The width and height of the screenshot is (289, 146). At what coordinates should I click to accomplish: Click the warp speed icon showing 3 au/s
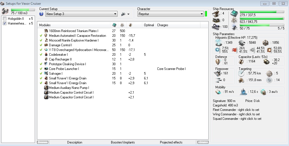[x=263, y=92]
